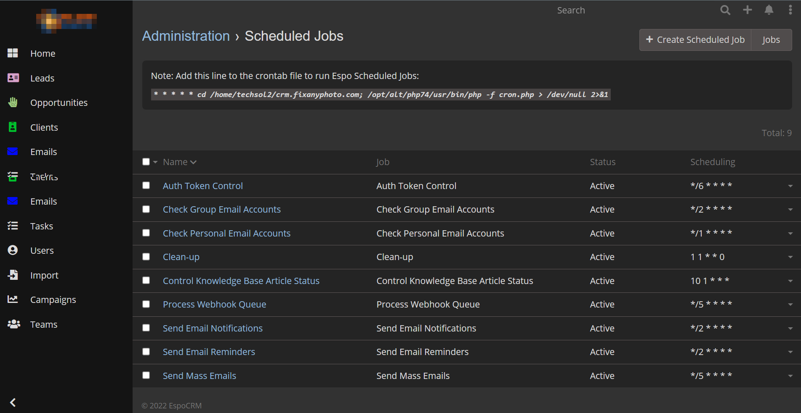This screenshot has width=801, height=413.
Task: Expand the Process Webhook Queue row actions dropdown
Action: tap(790, 305)
